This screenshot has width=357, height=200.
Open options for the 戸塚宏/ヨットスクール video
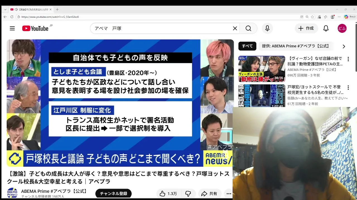coord(348,88)
